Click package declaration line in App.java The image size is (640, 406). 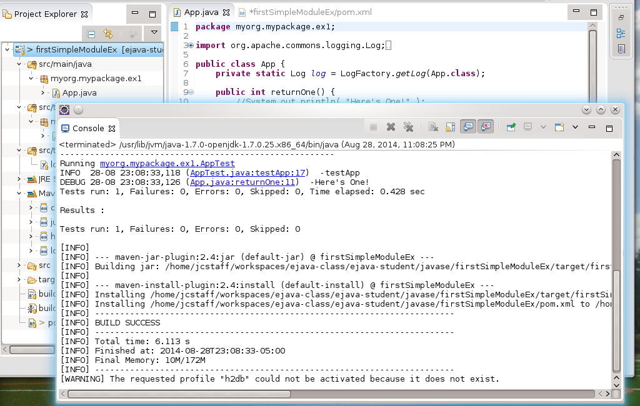[x=265, y=27]
